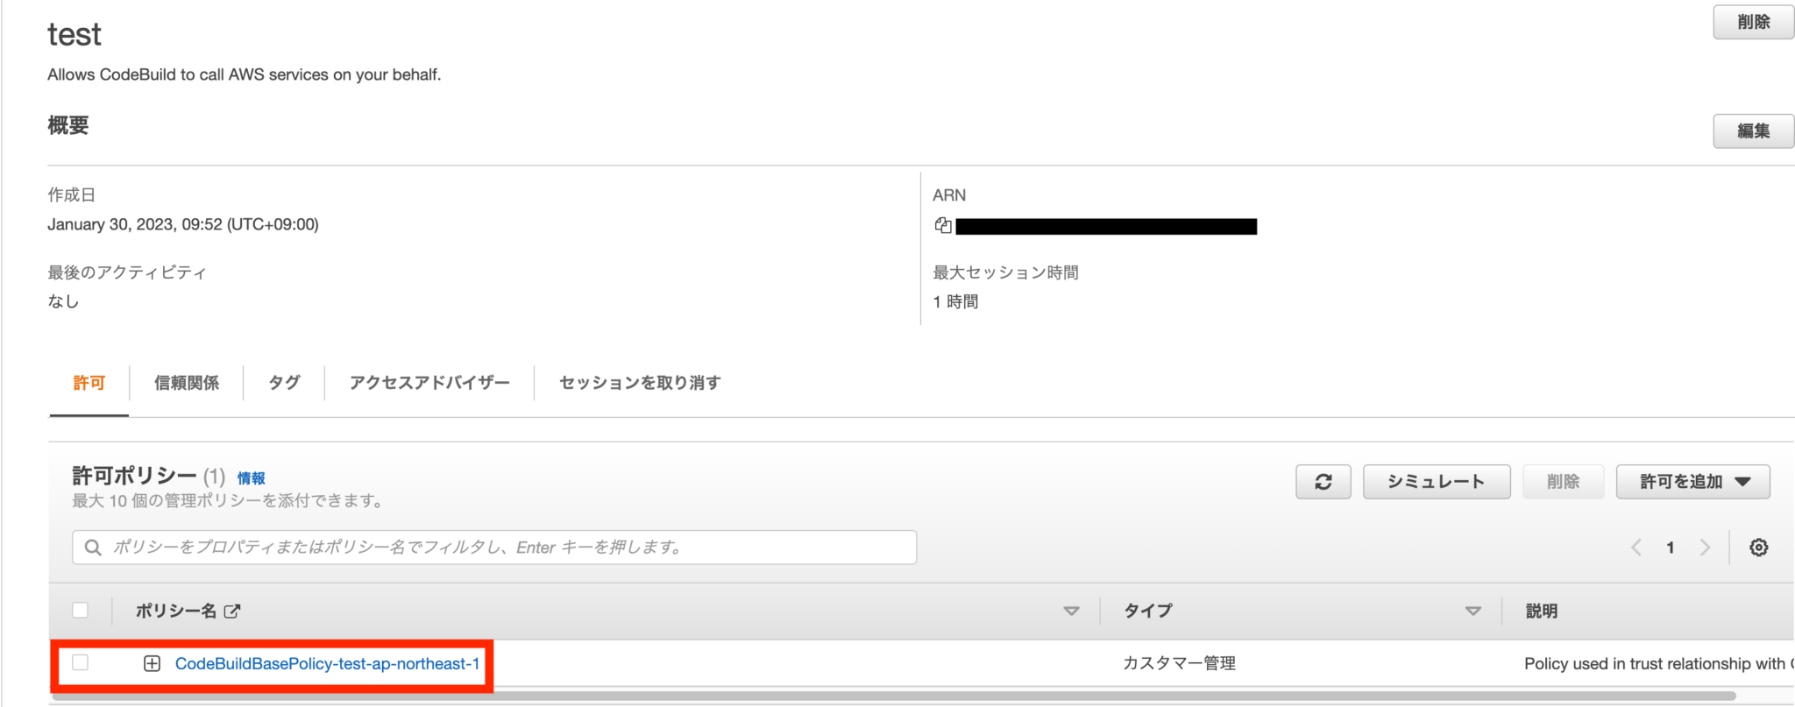This screenshot has height=707, width=1795.
Task: Sort by タイプ column arrow
Action: tap(1473, 611)
